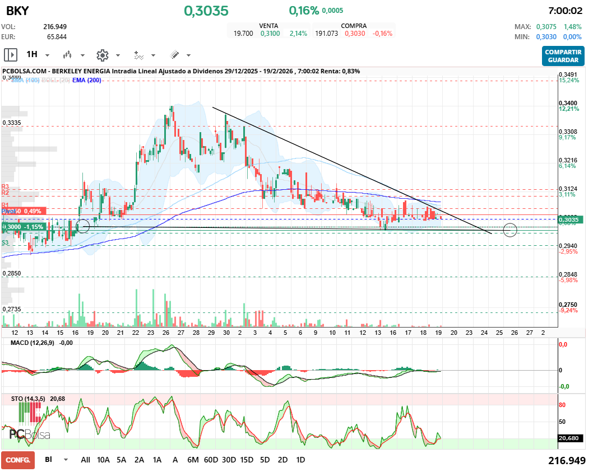Select the pencil drawing tools icon

tap(174, 55)
